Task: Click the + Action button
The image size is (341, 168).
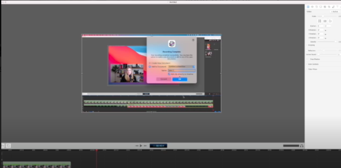Action: coord(335,11)
